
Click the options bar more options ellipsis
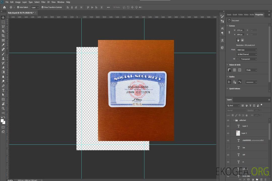click(x=108, y=7)
